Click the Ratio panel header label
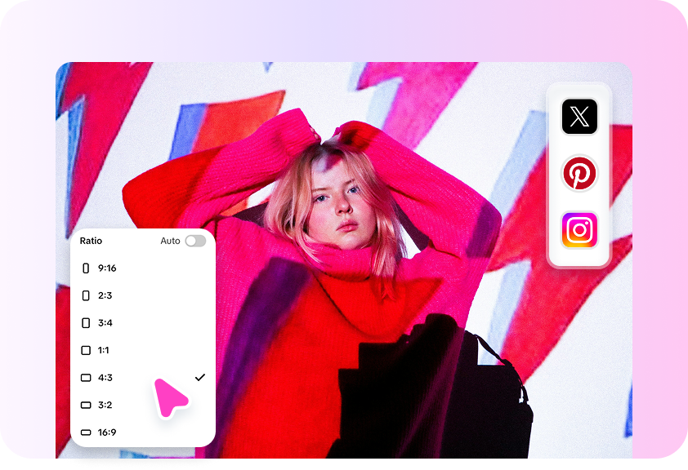This screenshot has height=470, width=688. coord(92,241)
